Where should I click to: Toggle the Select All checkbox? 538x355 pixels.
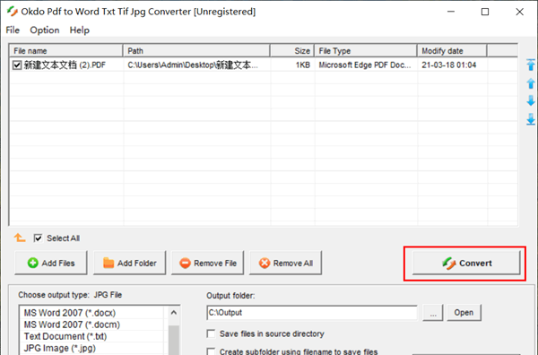(x=38, y=238)
